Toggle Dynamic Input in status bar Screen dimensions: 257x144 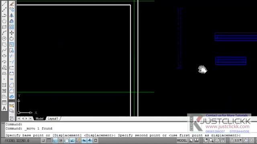(84, 140)
